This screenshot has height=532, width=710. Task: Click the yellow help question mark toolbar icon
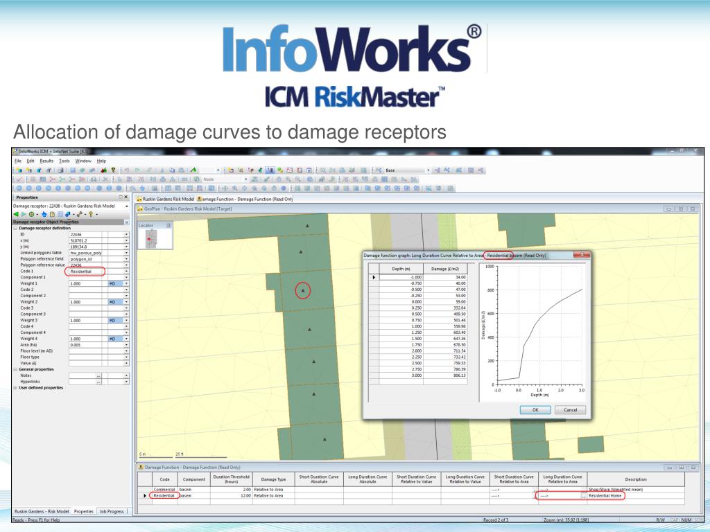coord(113,170)
